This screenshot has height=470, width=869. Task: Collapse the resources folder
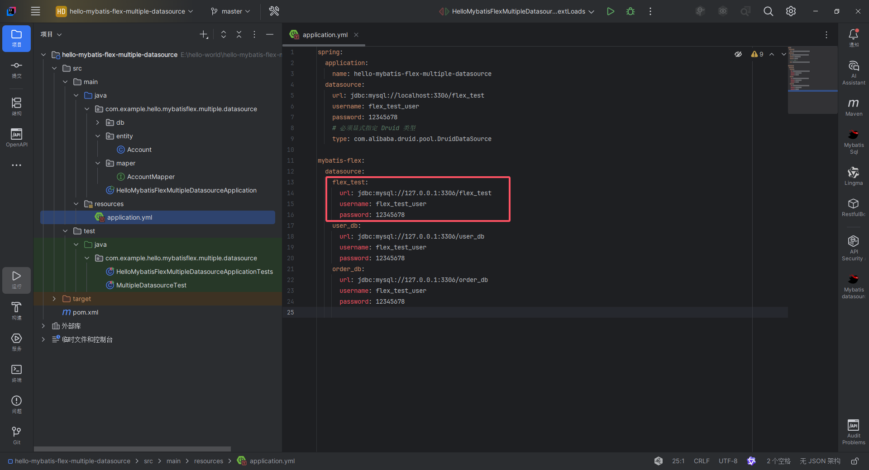(76, 203)
